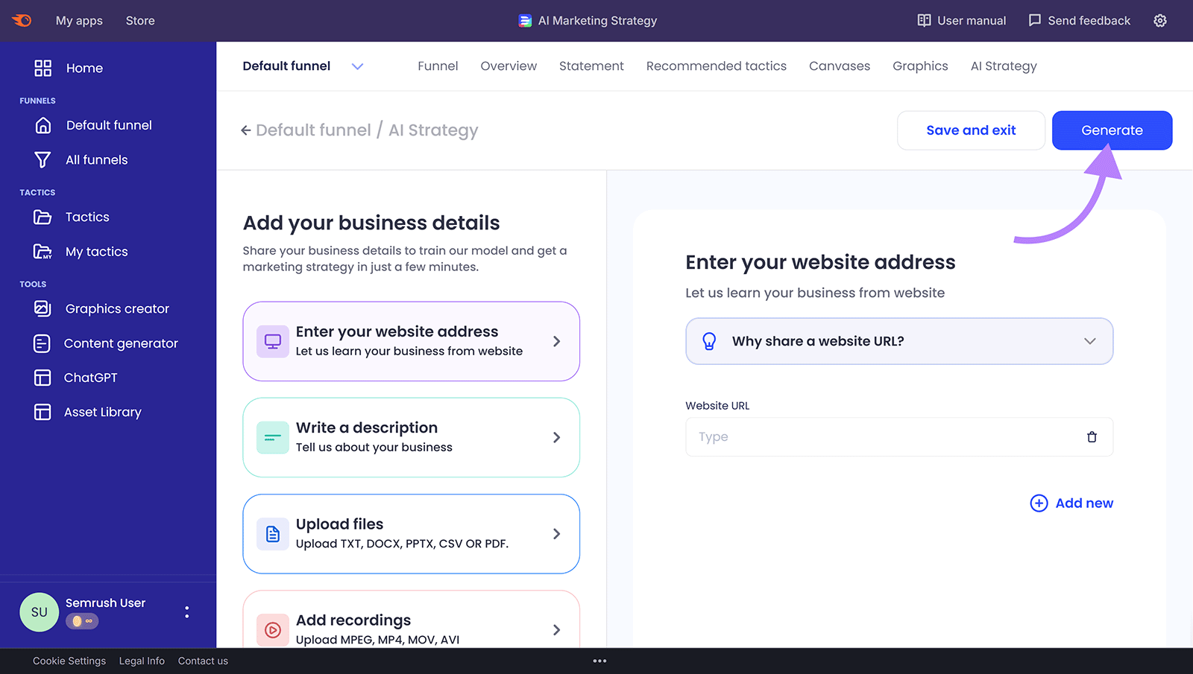Click Send feedback in top bar
The height and width of the screenshot is (674, 1193).
pyautogui.click(x=1080, y=20)
